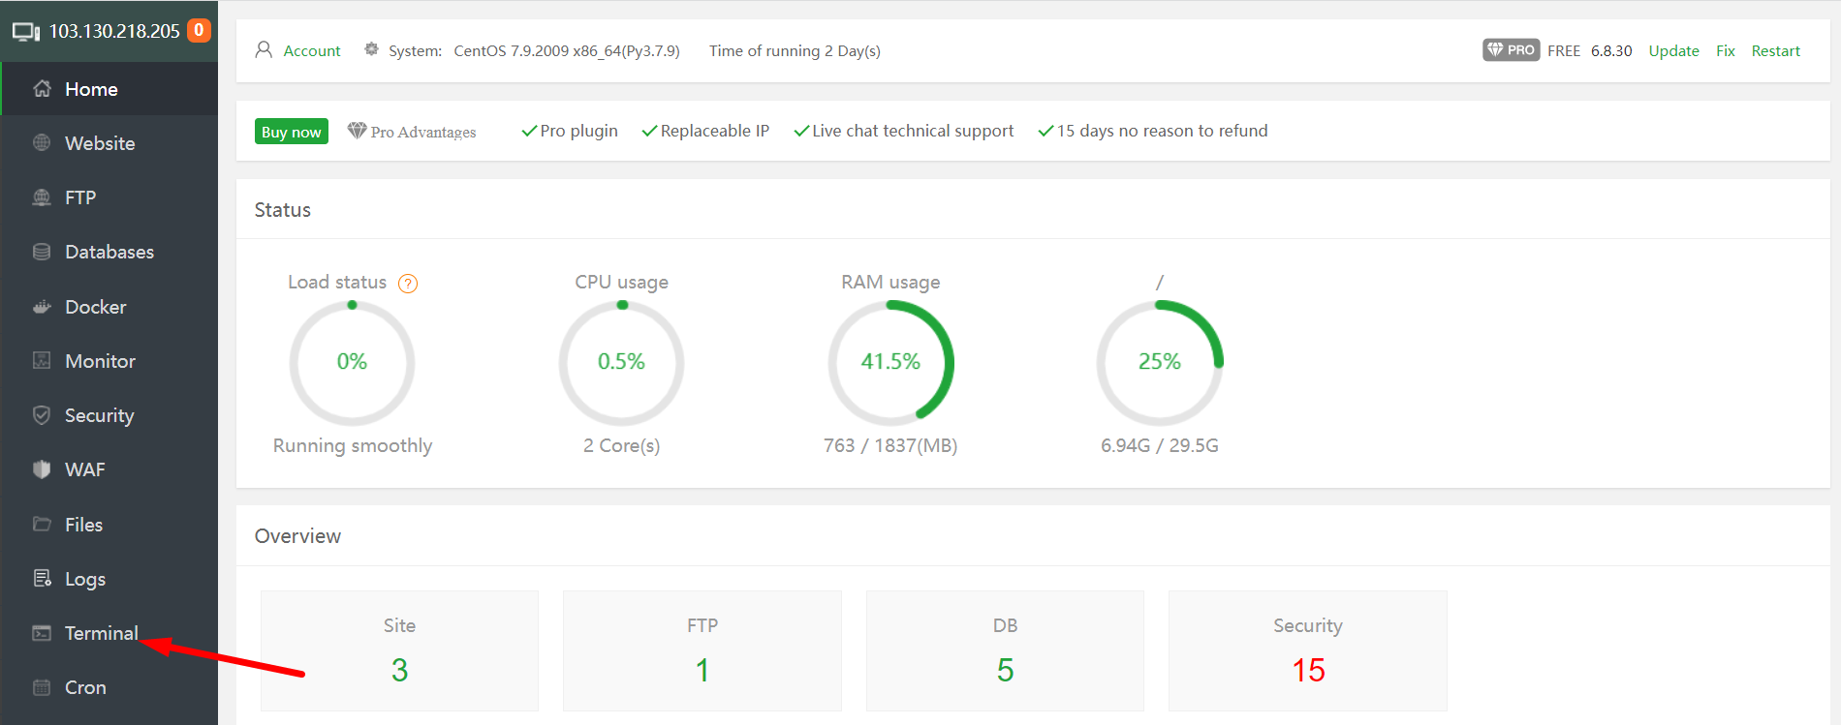Go to the Website section
The height and width of the screenshot is (725, 1841).
click(99, 143)
